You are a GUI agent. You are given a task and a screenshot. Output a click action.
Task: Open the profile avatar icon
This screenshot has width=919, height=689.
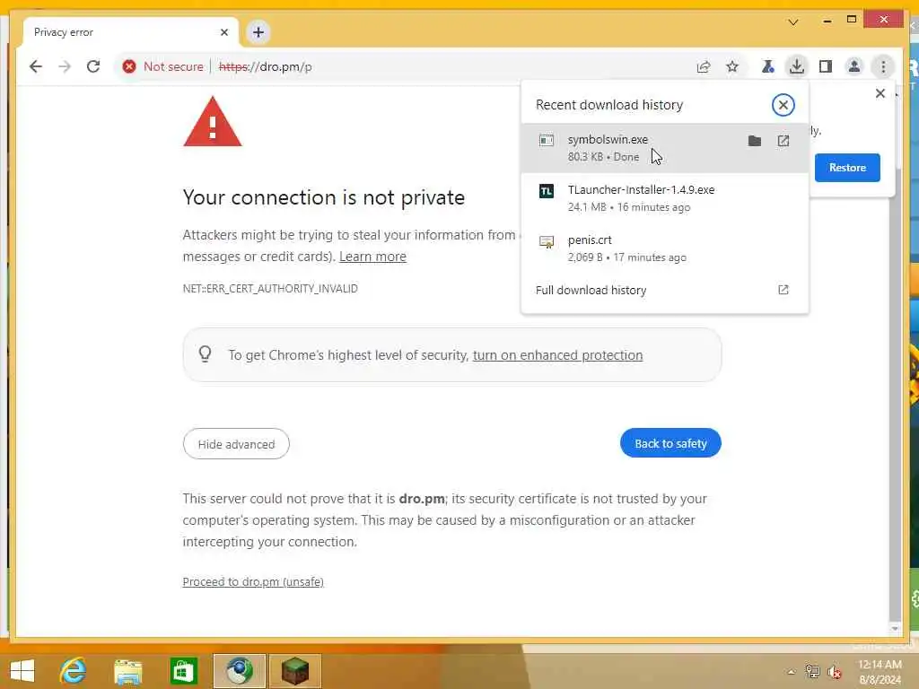pos(854,66)
